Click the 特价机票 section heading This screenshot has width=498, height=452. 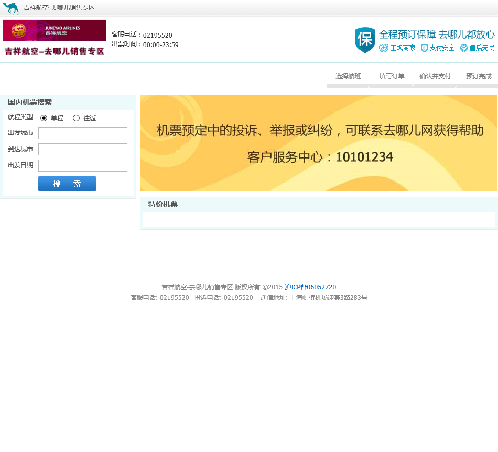click(x=163, y=204)
